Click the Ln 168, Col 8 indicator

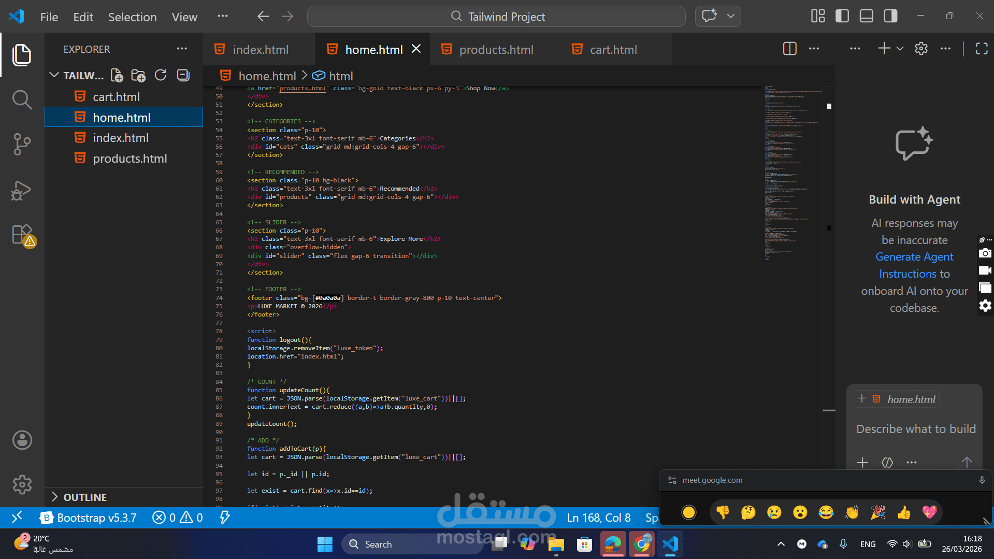coord(599,518)
